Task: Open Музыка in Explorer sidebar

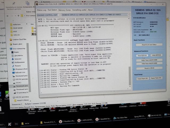Action: pyautogui.click(x=16, y=66)
